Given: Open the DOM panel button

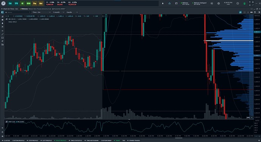Looking at the screenshot, I should coord(28,3).
